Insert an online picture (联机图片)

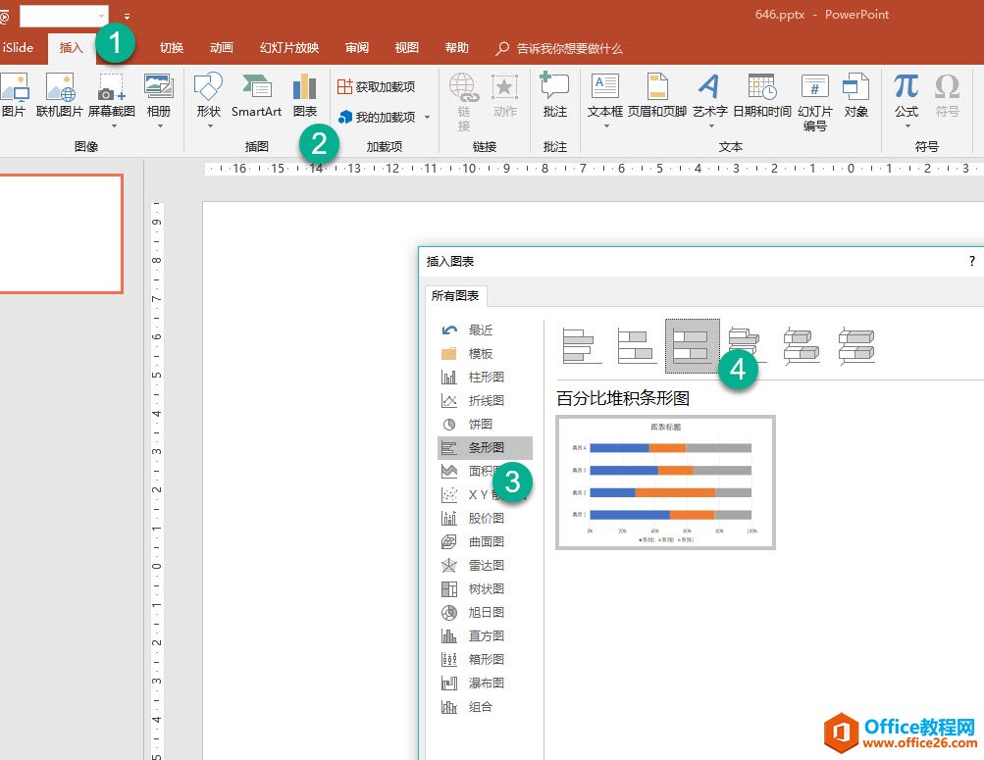click(60, 95)
